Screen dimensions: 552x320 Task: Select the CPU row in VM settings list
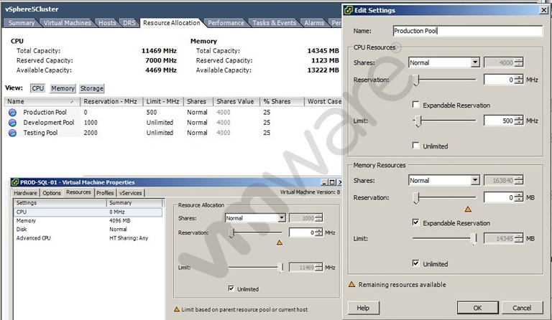(x=88, y=212)
